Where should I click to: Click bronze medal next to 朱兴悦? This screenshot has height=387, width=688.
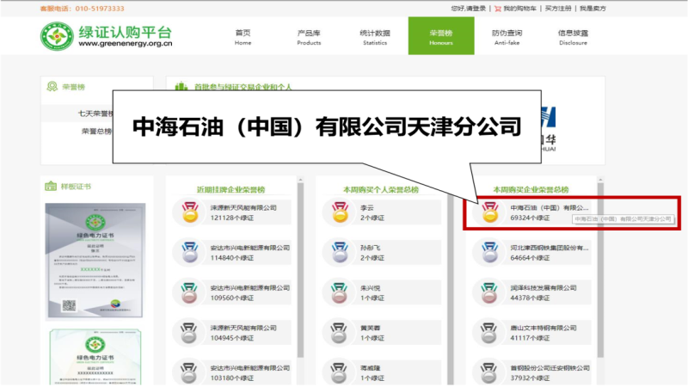[x=339, y=292]
